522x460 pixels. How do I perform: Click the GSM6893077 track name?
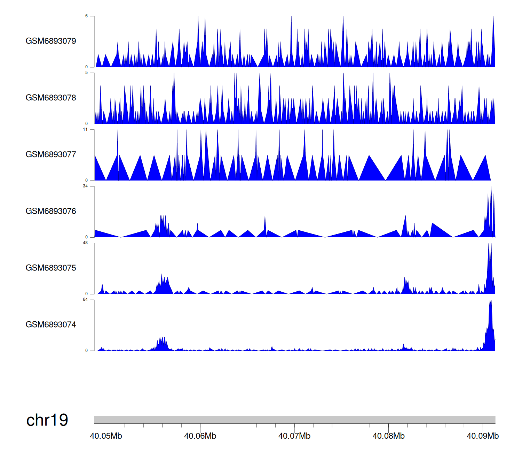point(51,155)
